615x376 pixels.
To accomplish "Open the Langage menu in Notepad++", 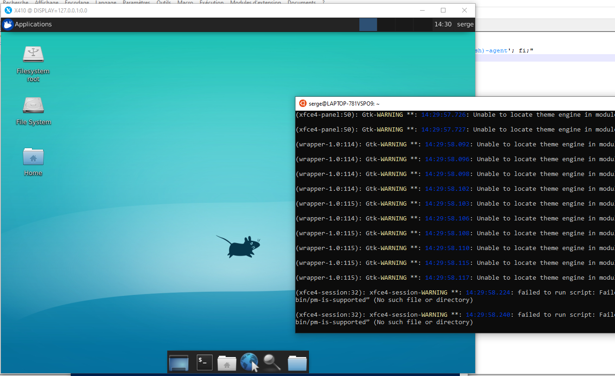I will pyautogui.click(x=106, y=2).
